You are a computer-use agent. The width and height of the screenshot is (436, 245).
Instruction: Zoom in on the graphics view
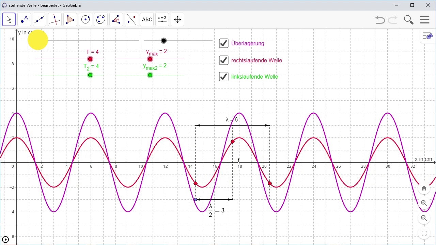424,203
